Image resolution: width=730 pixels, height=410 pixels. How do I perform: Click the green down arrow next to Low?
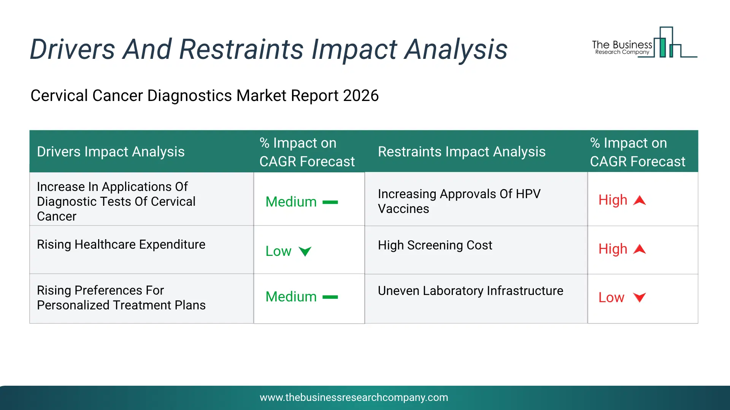pos(305,251)
